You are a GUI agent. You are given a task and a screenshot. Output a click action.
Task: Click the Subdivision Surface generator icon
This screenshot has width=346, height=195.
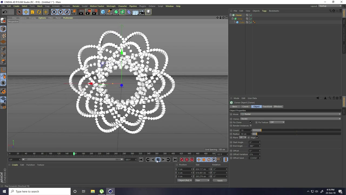tap(116, 12)
